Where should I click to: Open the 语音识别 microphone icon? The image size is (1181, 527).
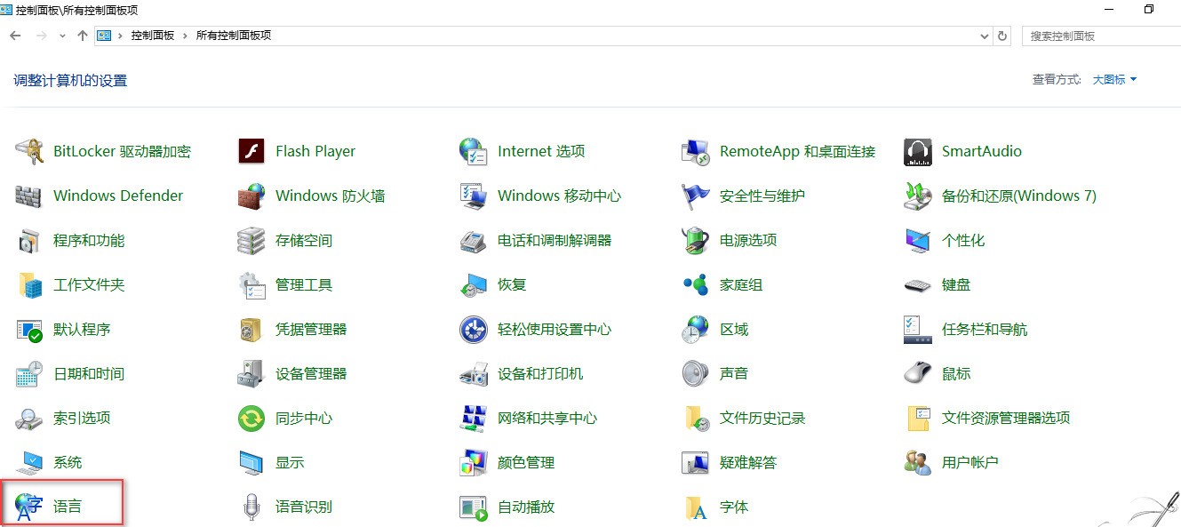tap(251, 507)
